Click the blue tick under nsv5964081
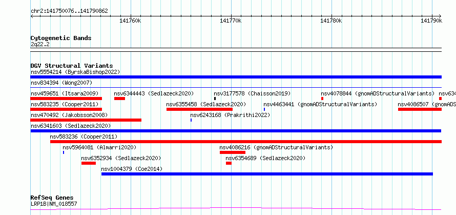 click(x=64, y=152)
